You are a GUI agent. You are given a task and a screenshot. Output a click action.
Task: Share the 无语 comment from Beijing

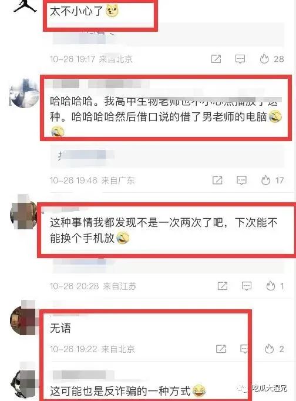click(221, 349)
